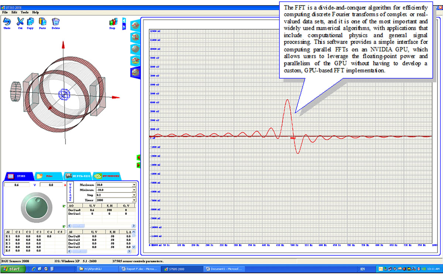Click the Undo toolbar icon
The width and height of the screenshot is (443, 277).
tap(7, 22)
